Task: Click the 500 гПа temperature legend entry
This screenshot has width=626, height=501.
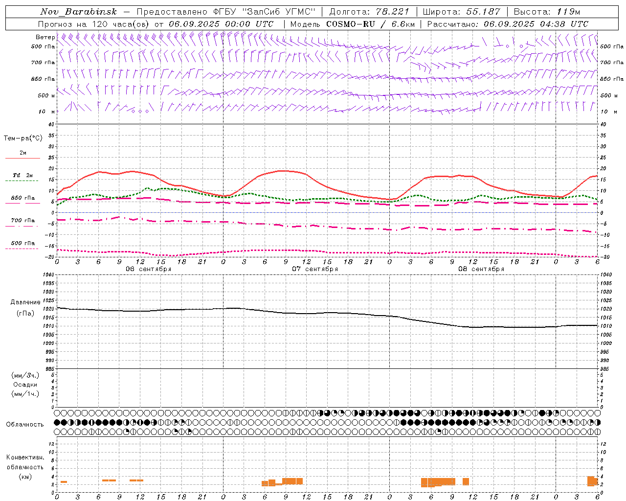Action: pos(23,243)
